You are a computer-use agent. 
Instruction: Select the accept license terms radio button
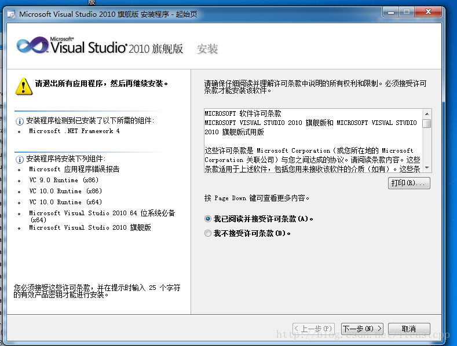coord(208,219)
